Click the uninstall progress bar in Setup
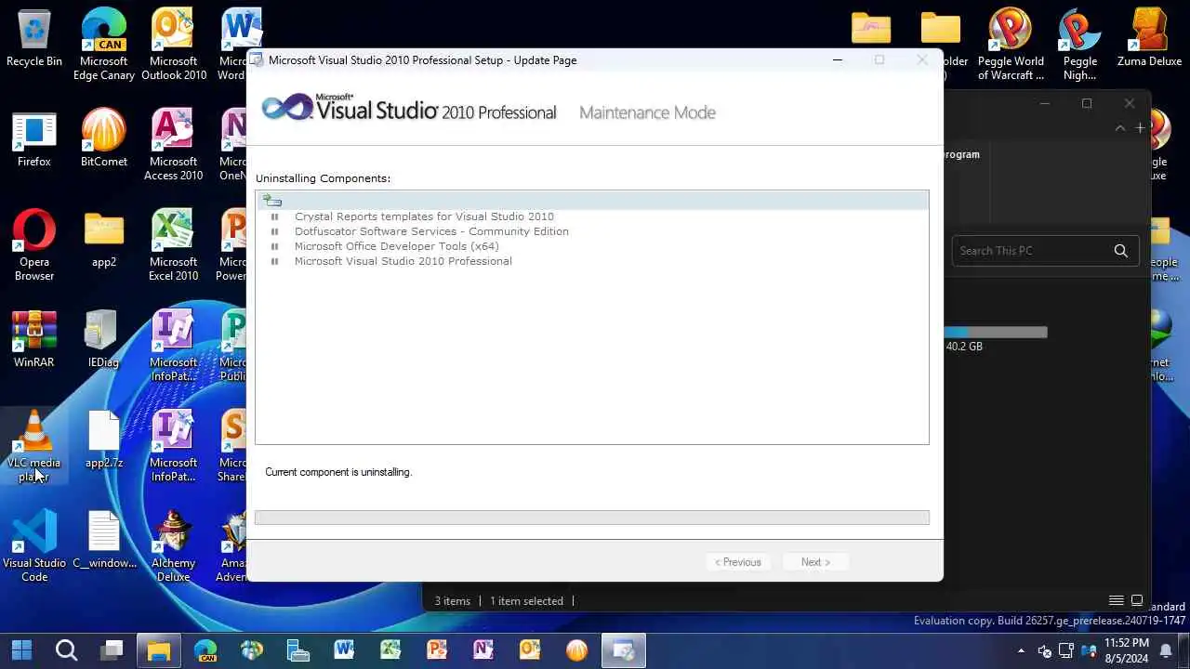Screen dimensions: 1190x669 [592, 518]
